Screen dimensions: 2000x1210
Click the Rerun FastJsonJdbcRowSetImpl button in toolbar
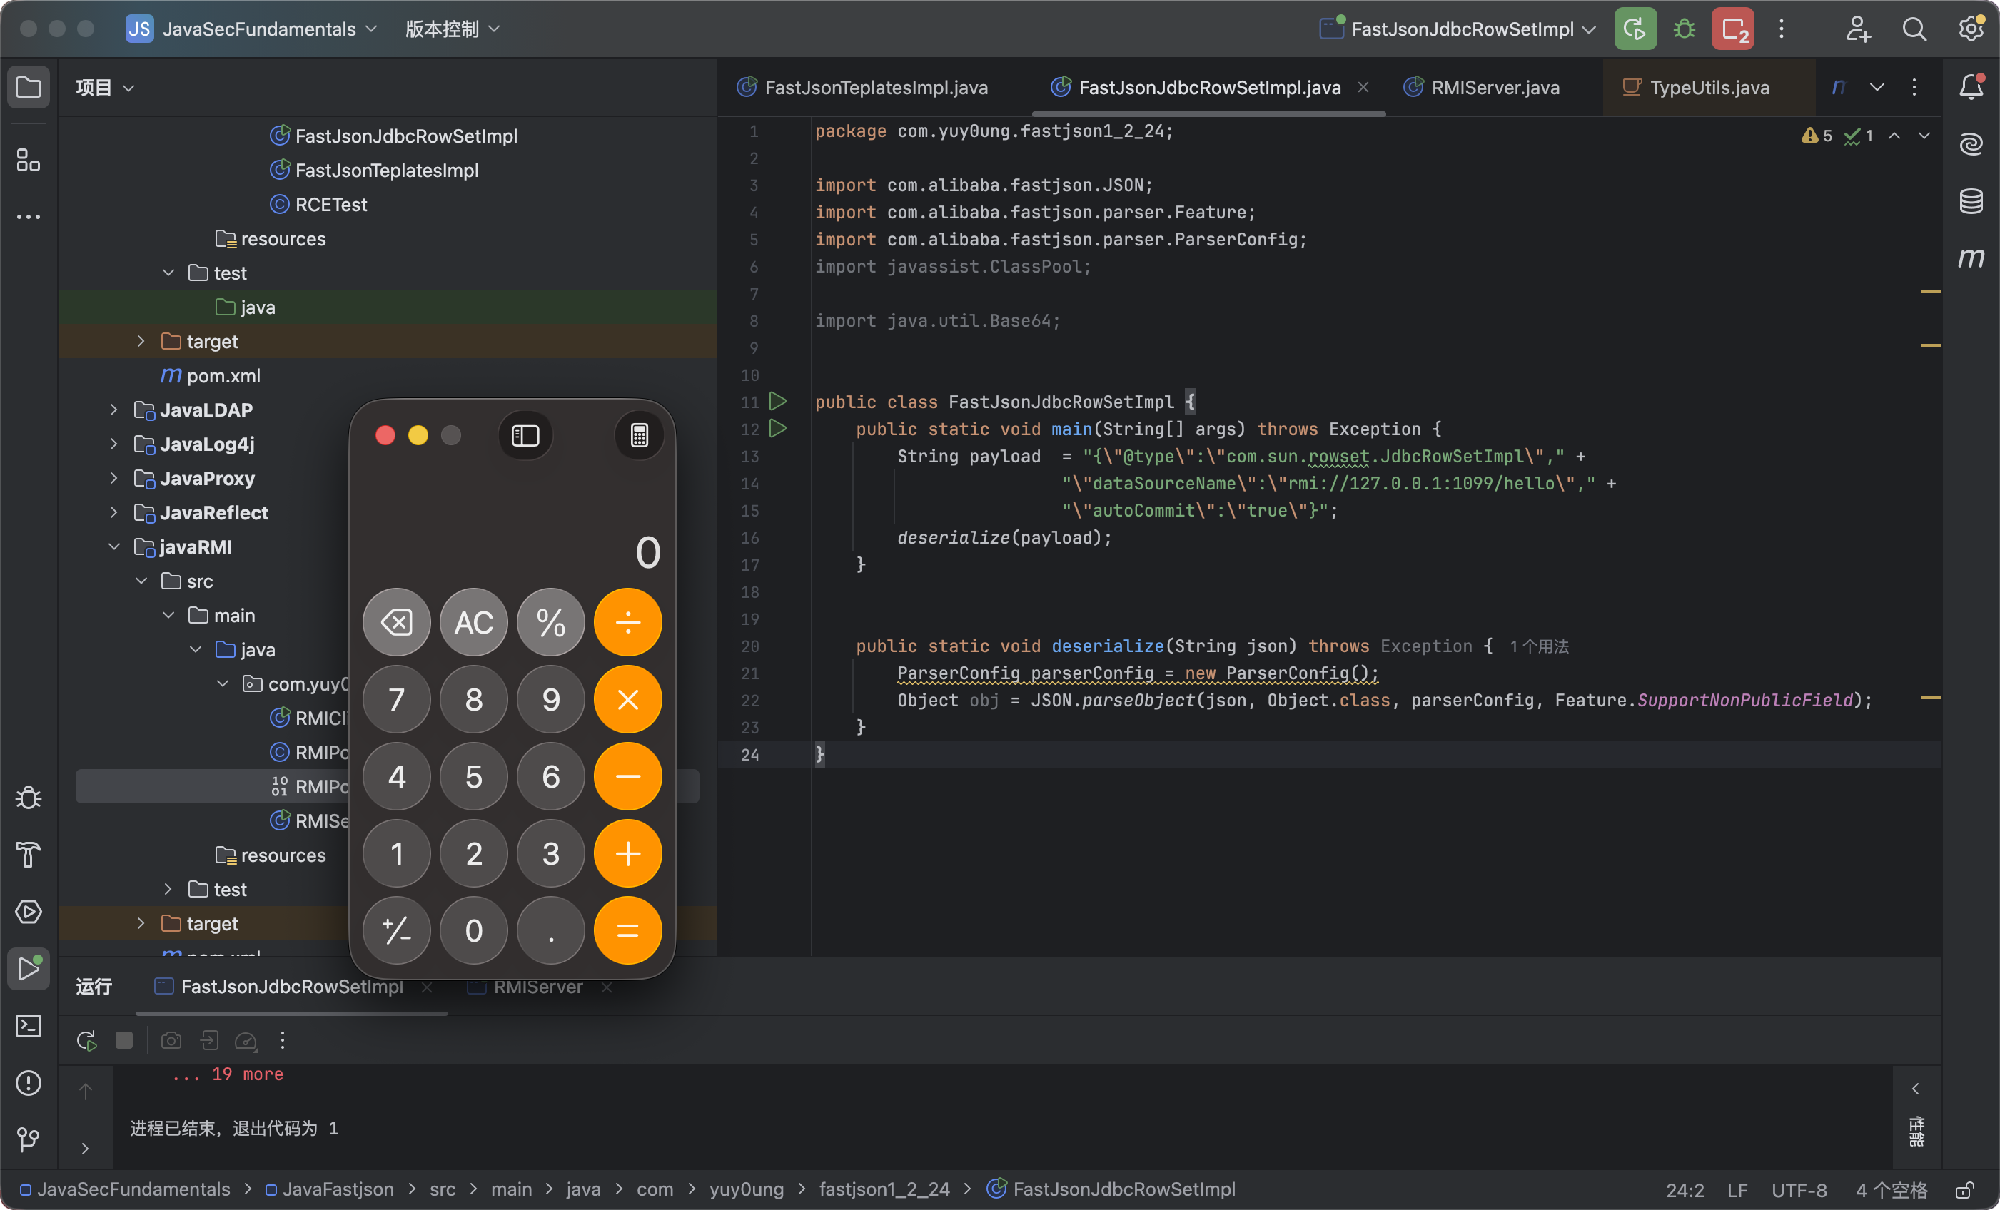tap(1634, 30)
